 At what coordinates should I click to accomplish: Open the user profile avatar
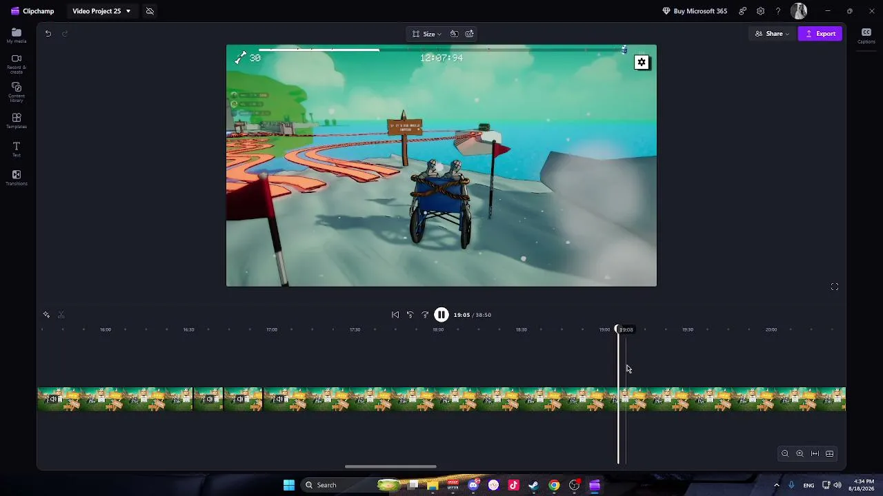pyautogui.click(x=799, y=11)
